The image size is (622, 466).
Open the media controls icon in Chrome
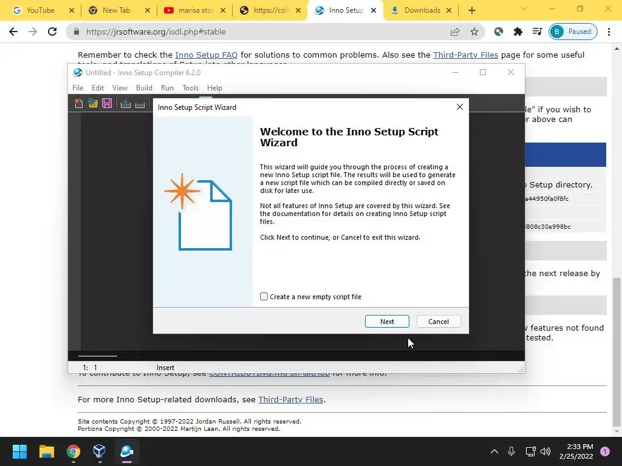[x=537, y=32]
